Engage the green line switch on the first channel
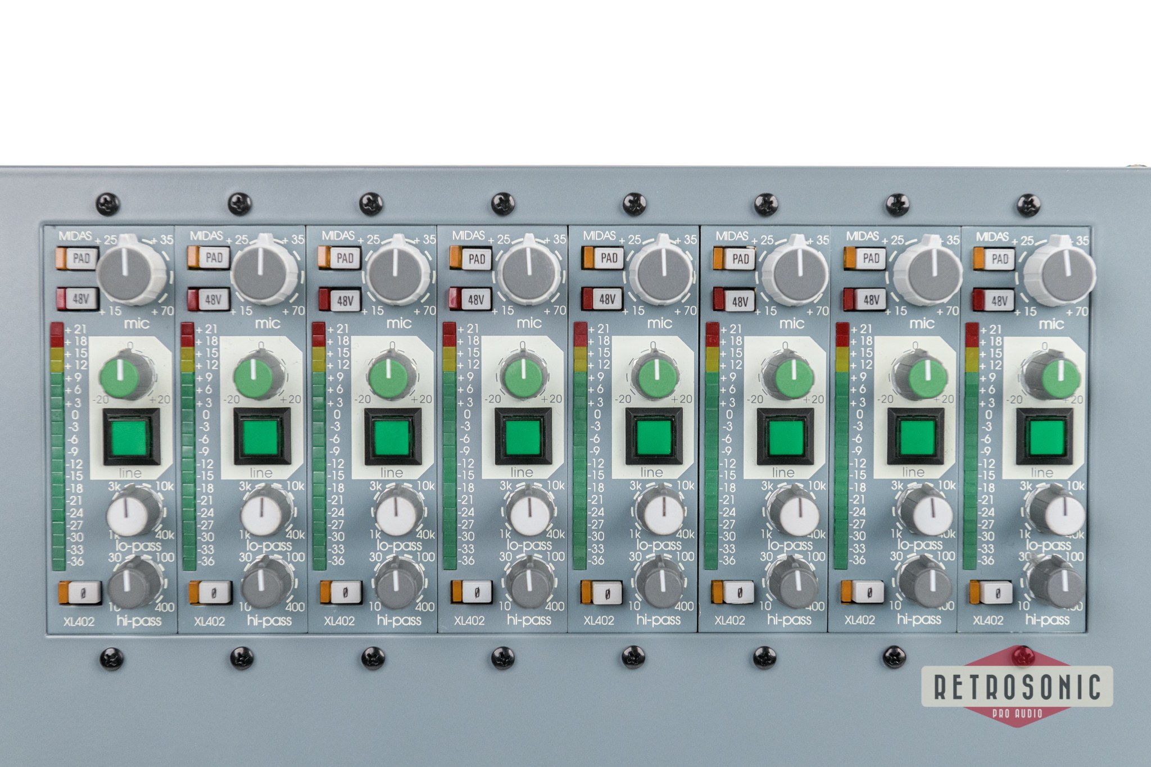 (131, 436)
